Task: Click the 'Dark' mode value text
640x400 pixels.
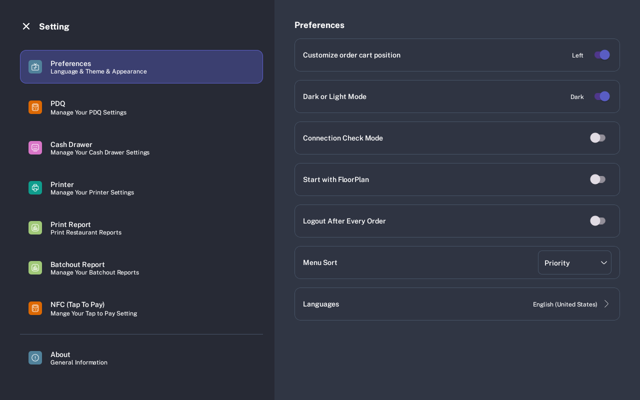Action: (577, 96)
